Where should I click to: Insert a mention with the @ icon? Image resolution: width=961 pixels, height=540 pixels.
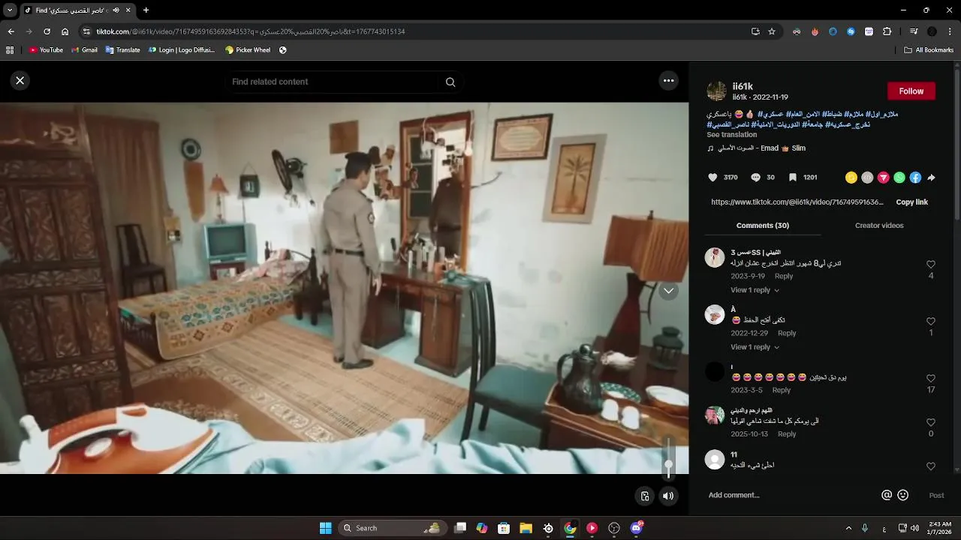[x=887, y=495]
